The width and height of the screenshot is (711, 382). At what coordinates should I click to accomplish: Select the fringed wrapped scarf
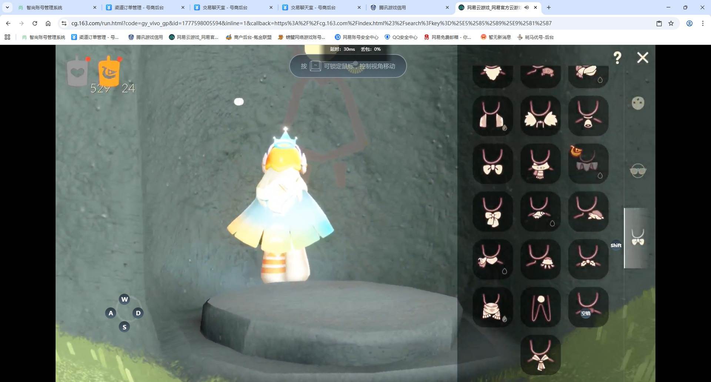click(493, 307)
